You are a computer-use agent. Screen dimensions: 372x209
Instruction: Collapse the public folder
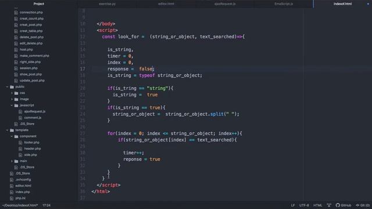(x=7, y=87)
